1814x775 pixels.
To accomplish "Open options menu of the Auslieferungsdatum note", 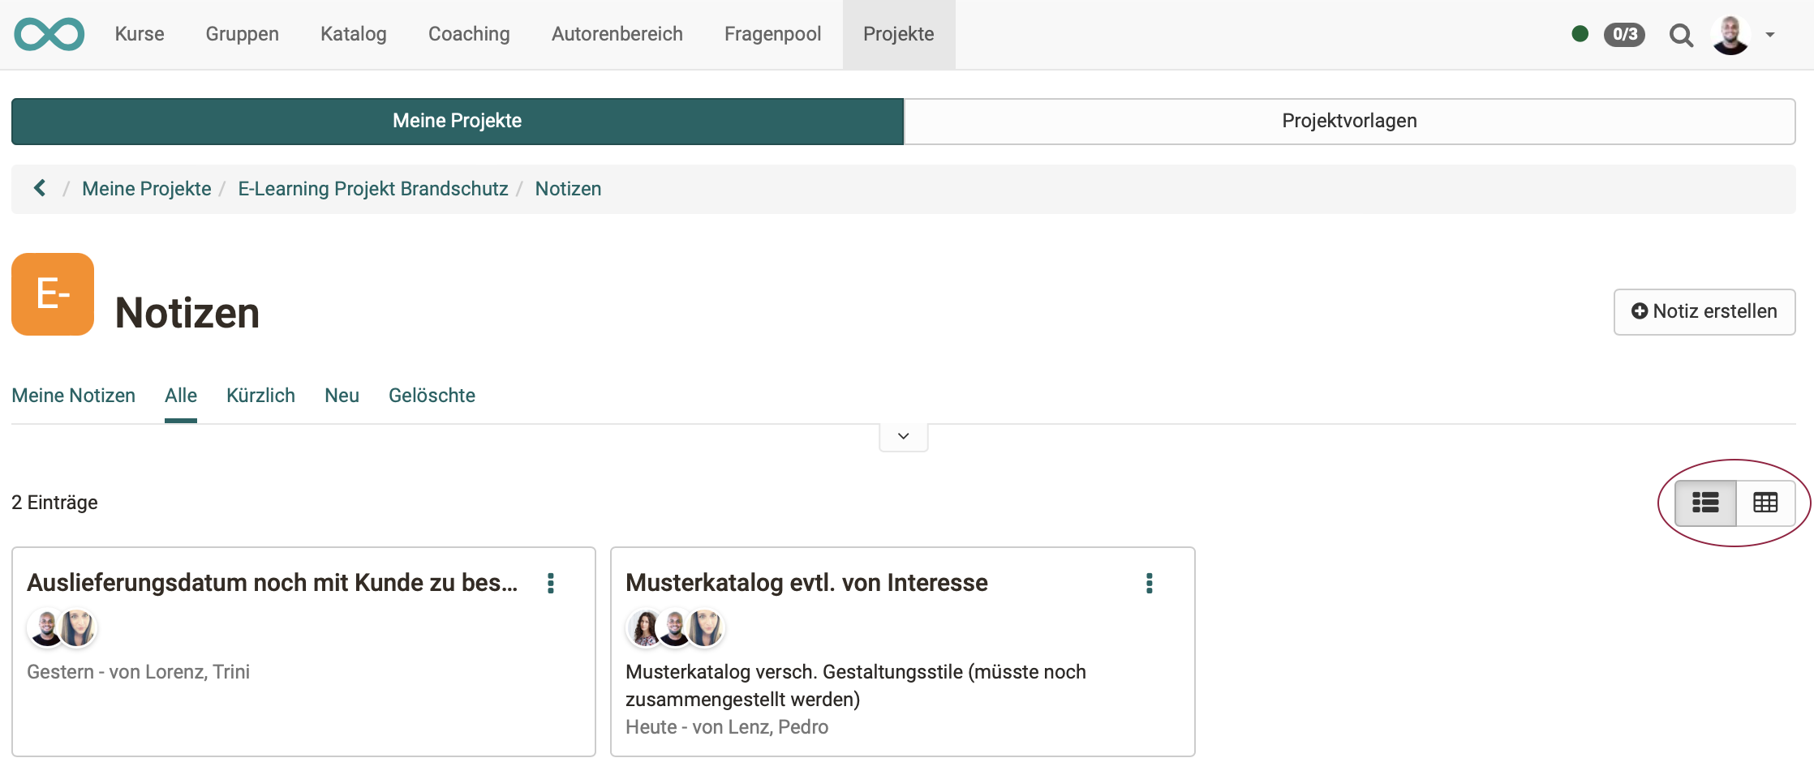I will tap(551, 583).
